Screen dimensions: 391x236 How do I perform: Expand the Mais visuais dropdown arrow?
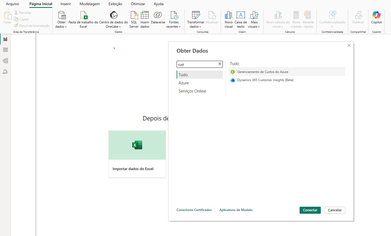coord(259,27)
